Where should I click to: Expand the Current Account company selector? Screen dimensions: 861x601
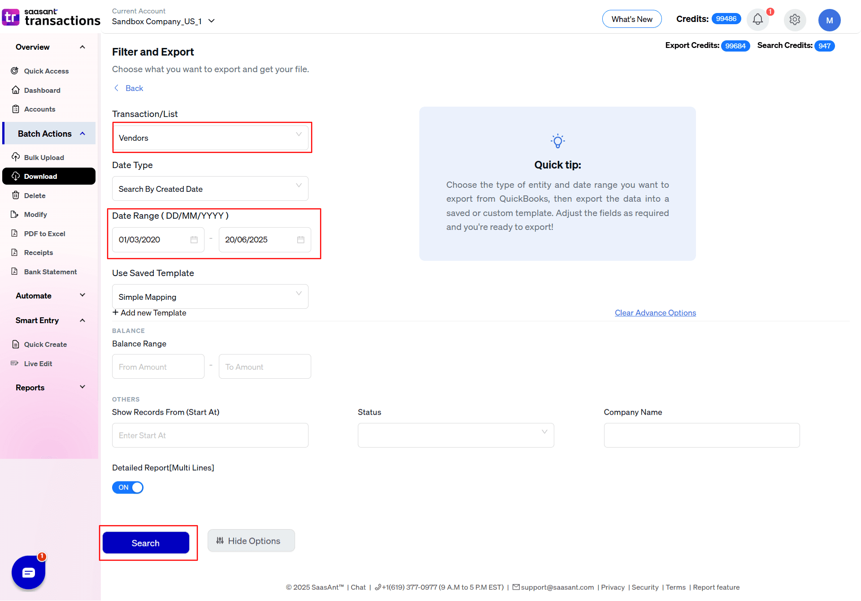pos(163,21)
